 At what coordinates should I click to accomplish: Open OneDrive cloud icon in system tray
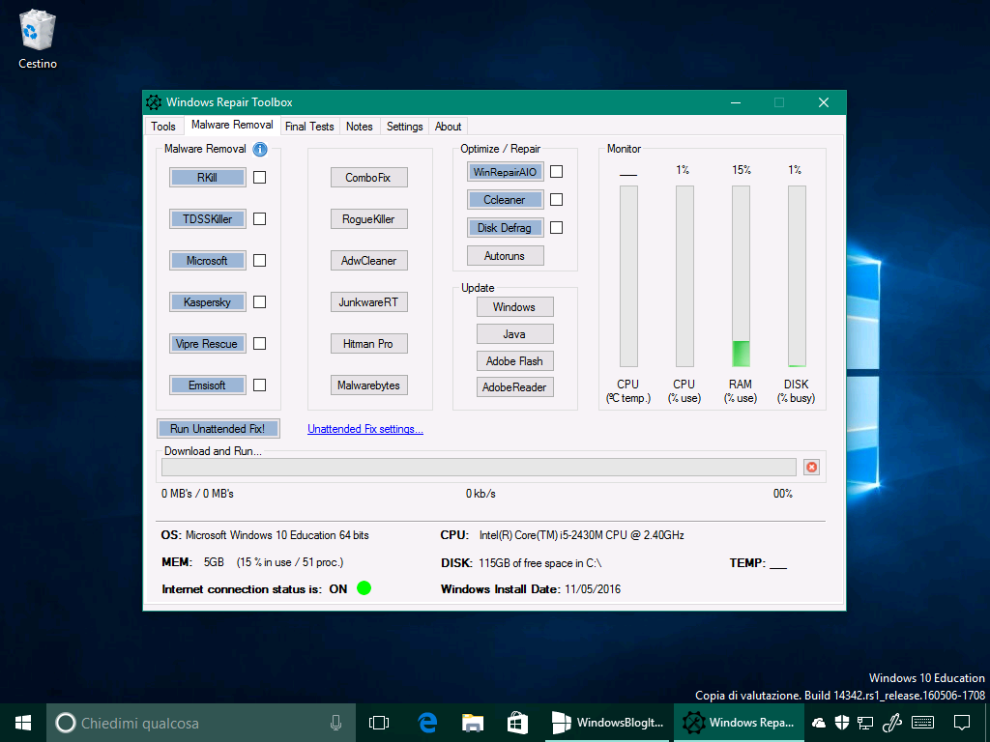(819, 723)
